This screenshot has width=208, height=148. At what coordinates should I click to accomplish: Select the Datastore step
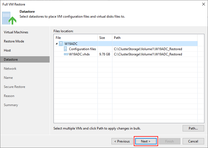click(25, 59)
